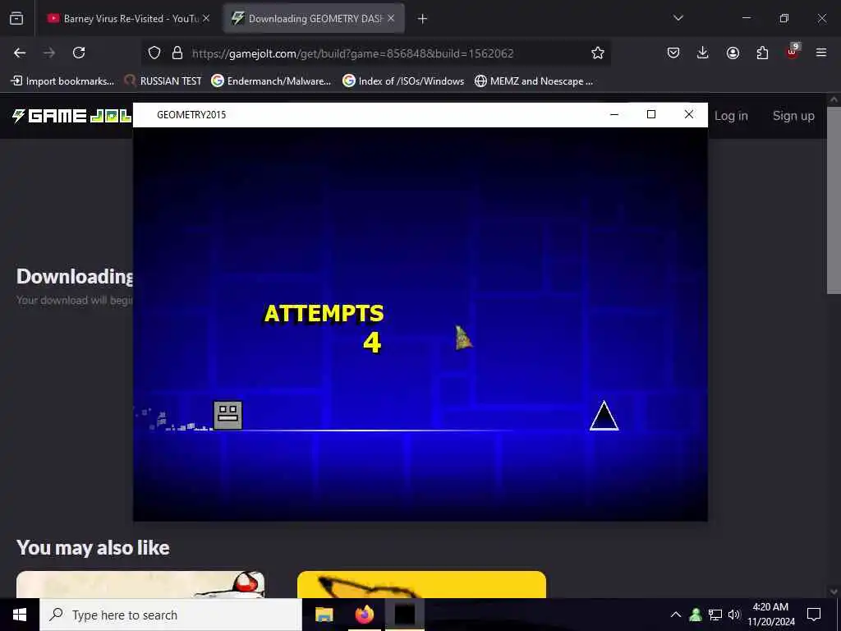Go forward to the next page
The image size is (841, 631).
pos(49,53)
